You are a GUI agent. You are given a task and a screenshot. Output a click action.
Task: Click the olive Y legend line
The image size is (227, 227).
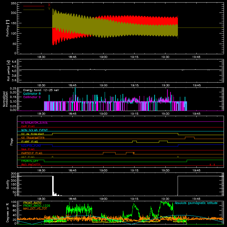click(34, 10)
